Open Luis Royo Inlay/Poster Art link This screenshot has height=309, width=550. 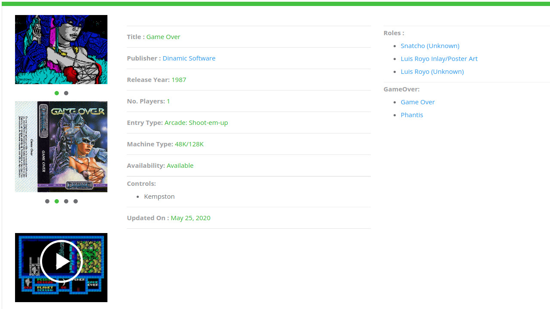coord(439,59)
